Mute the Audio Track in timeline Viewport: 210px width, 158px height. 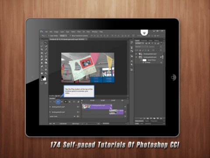click(74, 116)
